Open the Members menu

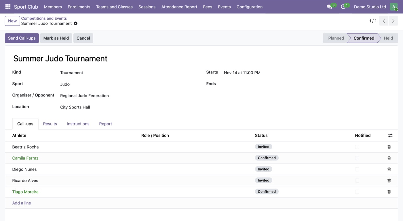click(x=53, y=7)
